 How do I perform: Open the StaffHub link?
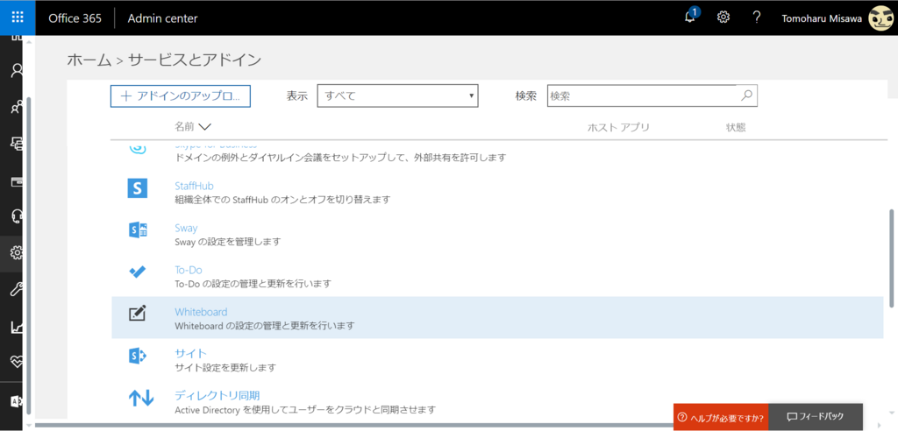[194, 186]
